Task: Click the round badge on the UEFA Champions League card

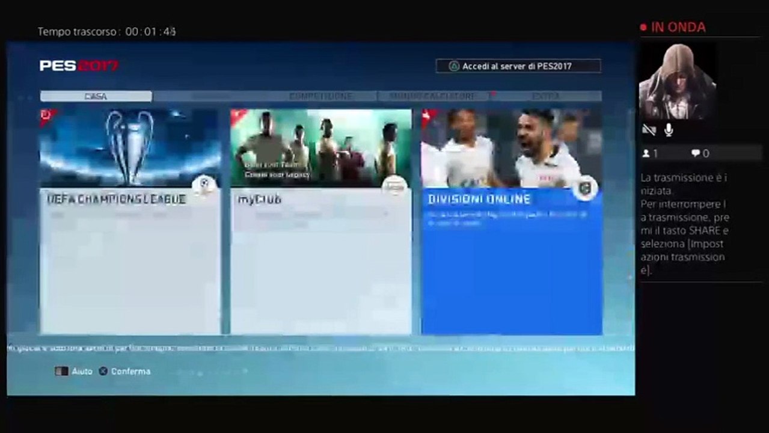Action: [204, 185]
